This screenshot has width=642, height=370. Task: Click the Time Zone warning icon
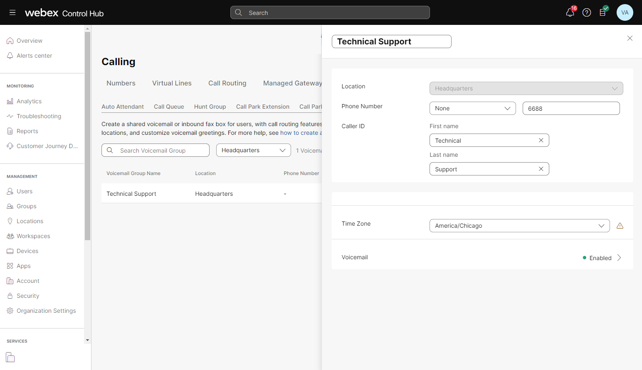[x=620, y=226]
